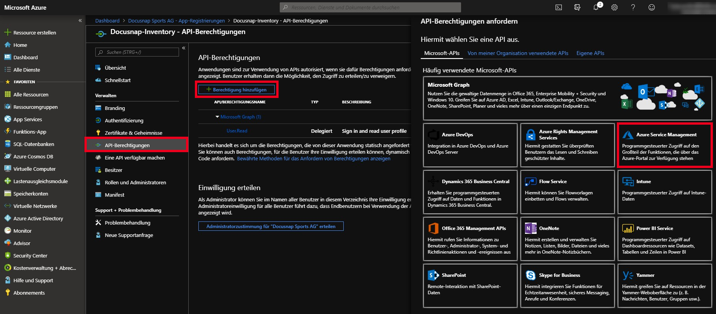The height and width of the screenshot is (314, 716).
Task: Select the Azure DevOps API card
Action: coord(470,145)
